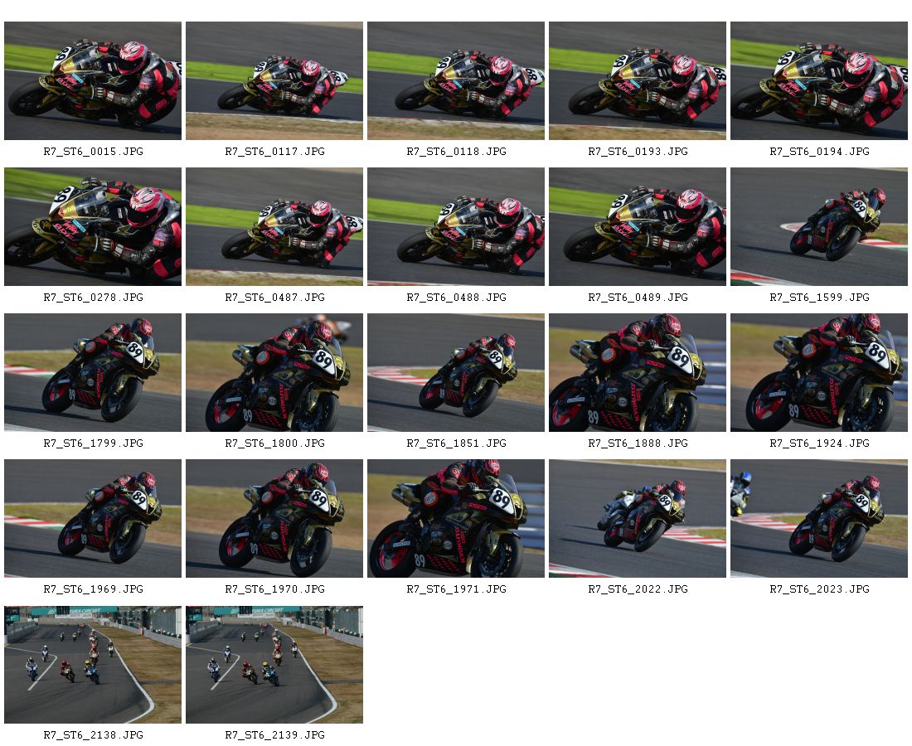Click the R7_ST6_0118.JPG image
Screen dimensions: 912x746
click(x=456, y=81)
